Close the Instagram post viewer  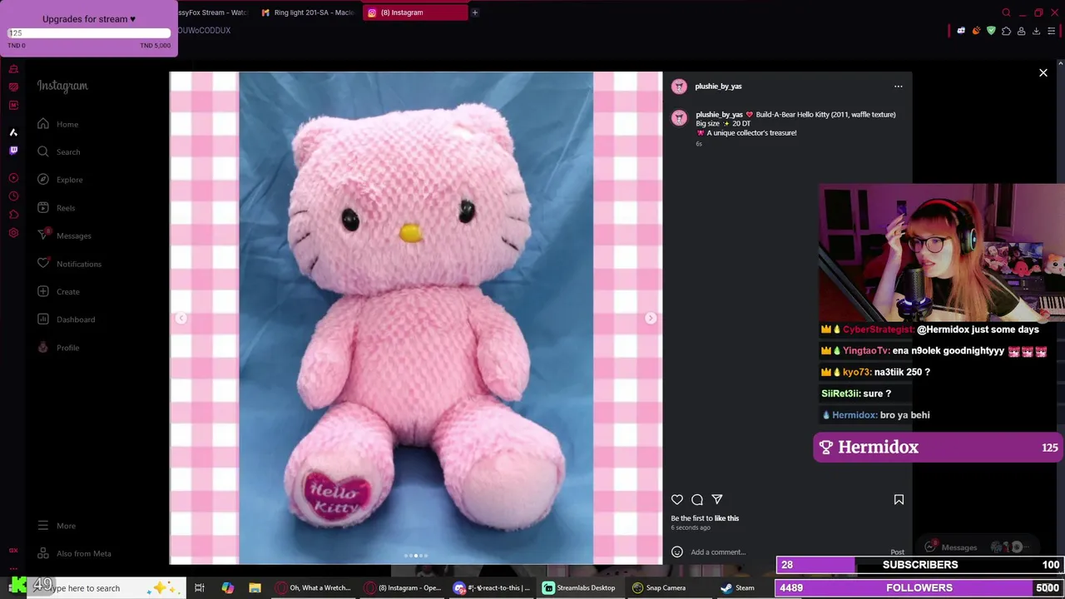[1043, 73]
